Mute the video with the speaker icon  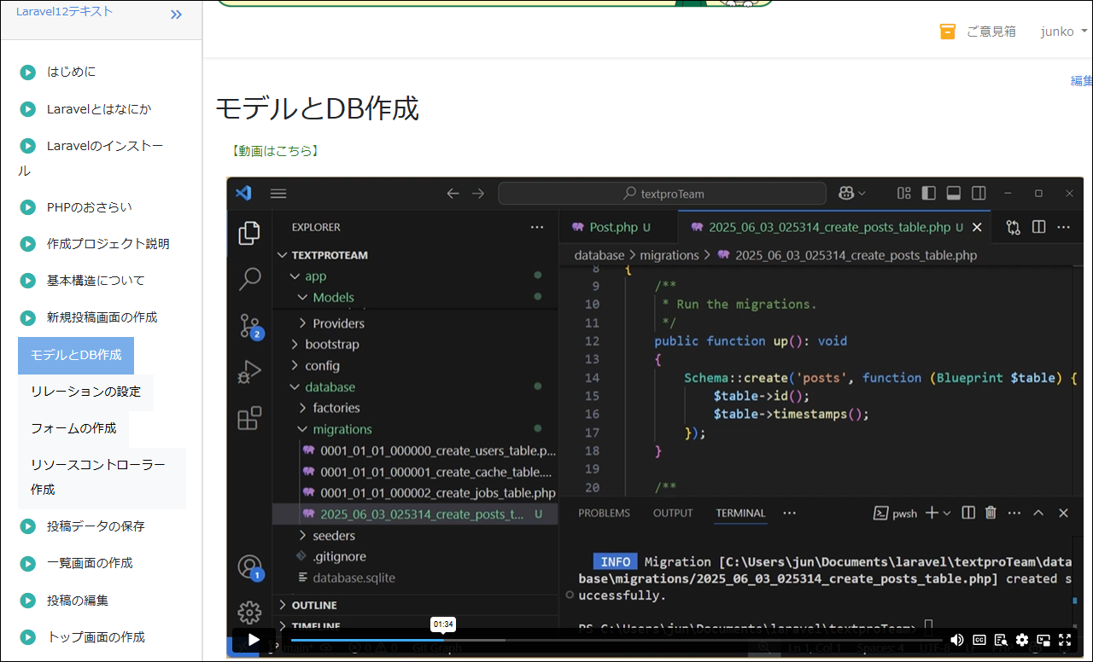[x=957, y=639]
